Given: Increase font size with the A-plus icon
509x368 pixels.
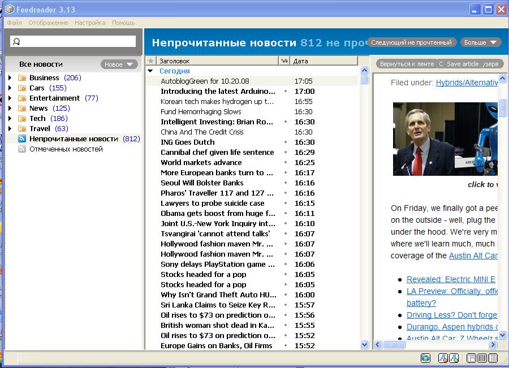Looking at the screenshot, I should click(x=454, y=358).
